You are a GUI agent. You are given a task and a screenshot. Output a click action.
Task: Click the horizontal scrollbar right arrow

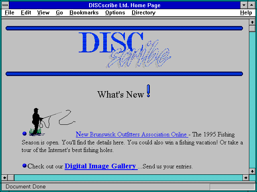click(246, 178)
